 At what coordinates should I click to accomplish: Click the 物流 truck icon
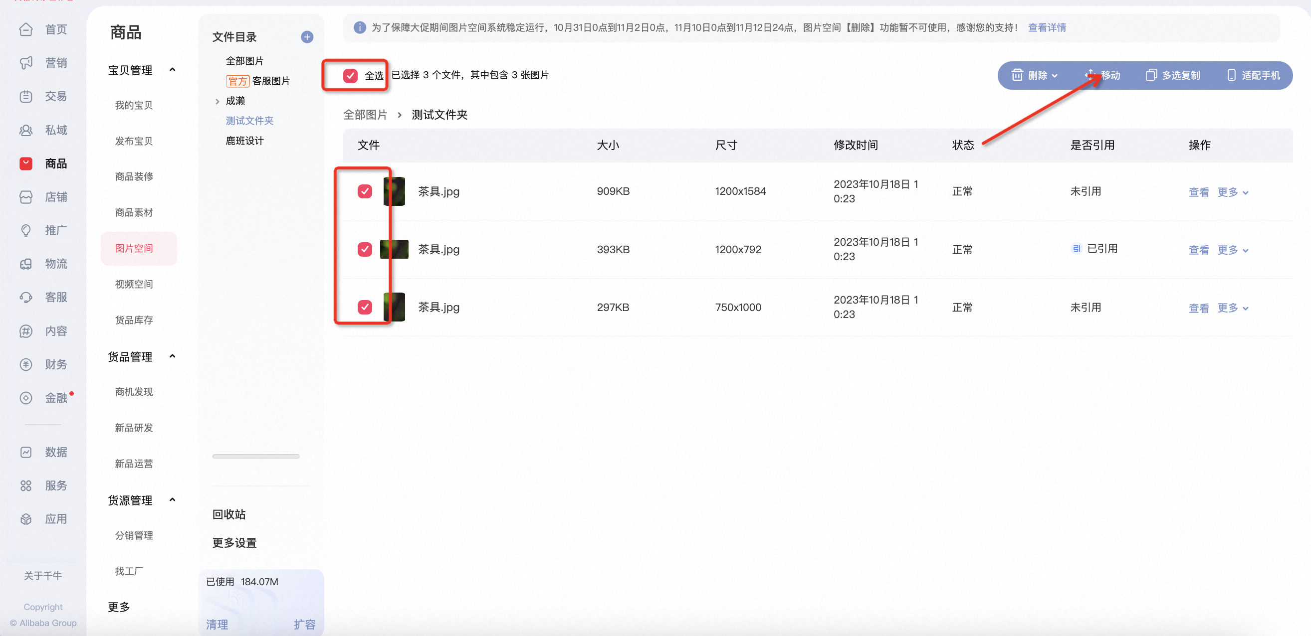(26, 264)
